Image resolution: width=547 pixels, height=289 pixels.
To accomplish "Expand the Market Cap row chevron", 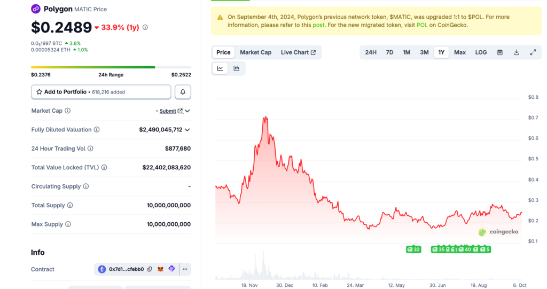I will (187, 111).
